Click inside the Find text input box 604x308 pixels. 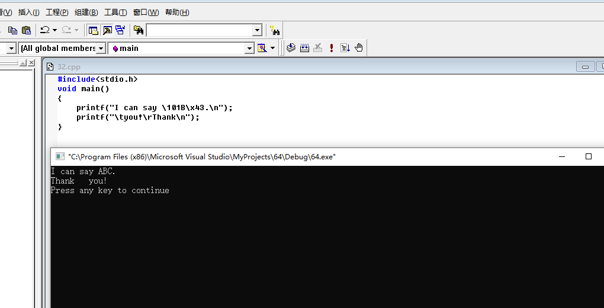(200, 30)
